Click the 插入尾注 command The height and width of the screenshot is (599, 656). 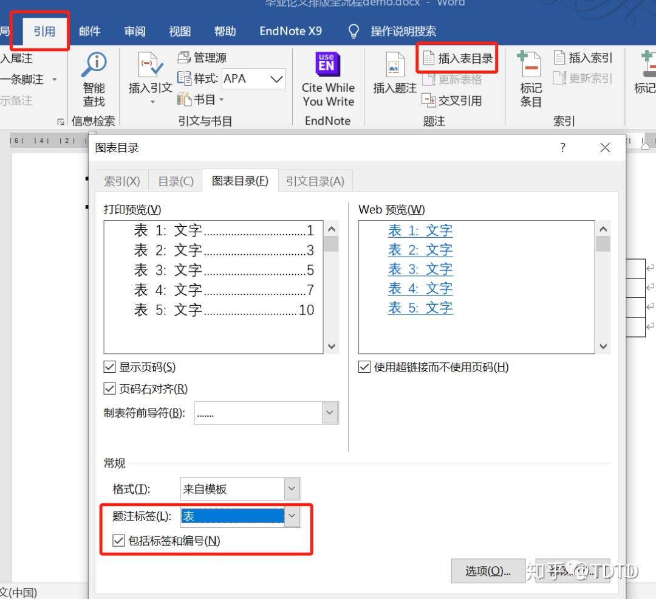pos(16,58)
